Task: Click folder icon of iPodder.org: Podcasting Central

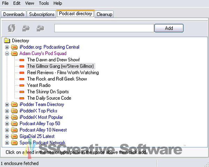Action: (x=14, y=47)
